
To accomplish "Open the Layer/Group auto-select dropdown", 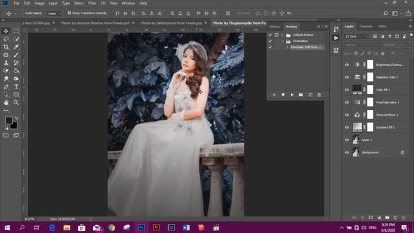I will tap(54, 13).
